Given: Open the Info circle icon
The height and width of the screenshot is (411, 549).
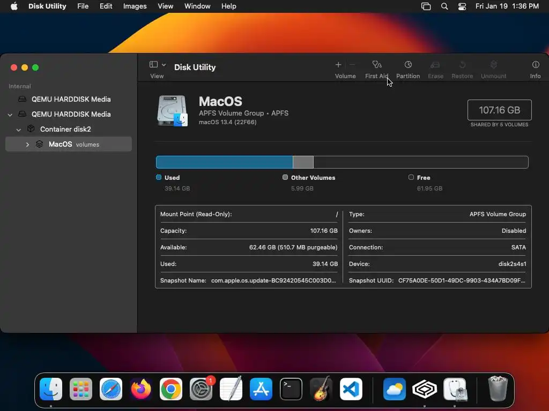Looking at the screenshot, I should point(536,65).
